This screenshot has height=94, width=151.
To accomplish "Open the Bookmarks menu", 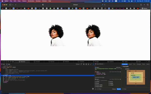I will pyautogui.click(x=31, y=1).
